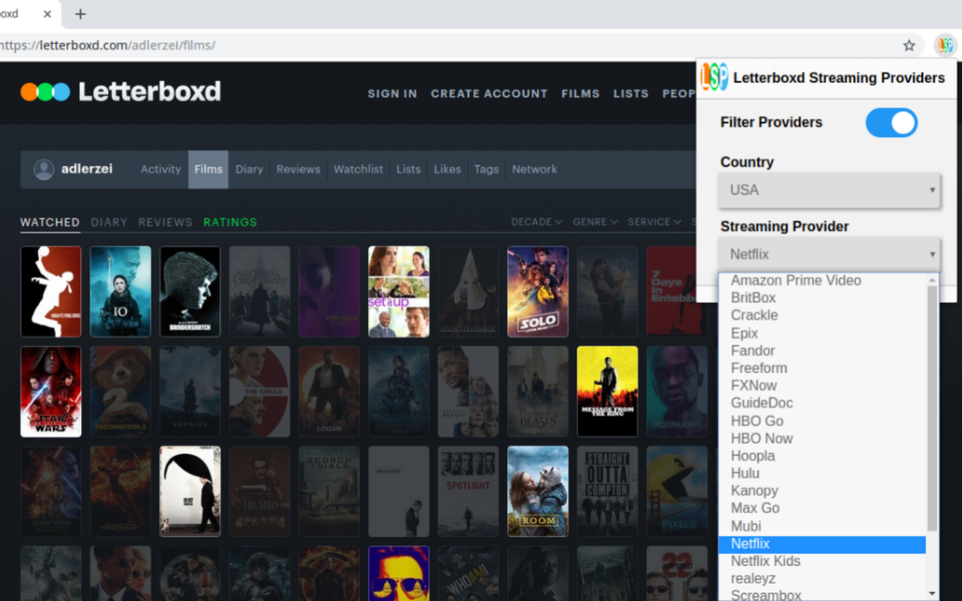962x601 pixels.
Task: Bookmark this page with the star icon
Action: (x=909, y=46)
